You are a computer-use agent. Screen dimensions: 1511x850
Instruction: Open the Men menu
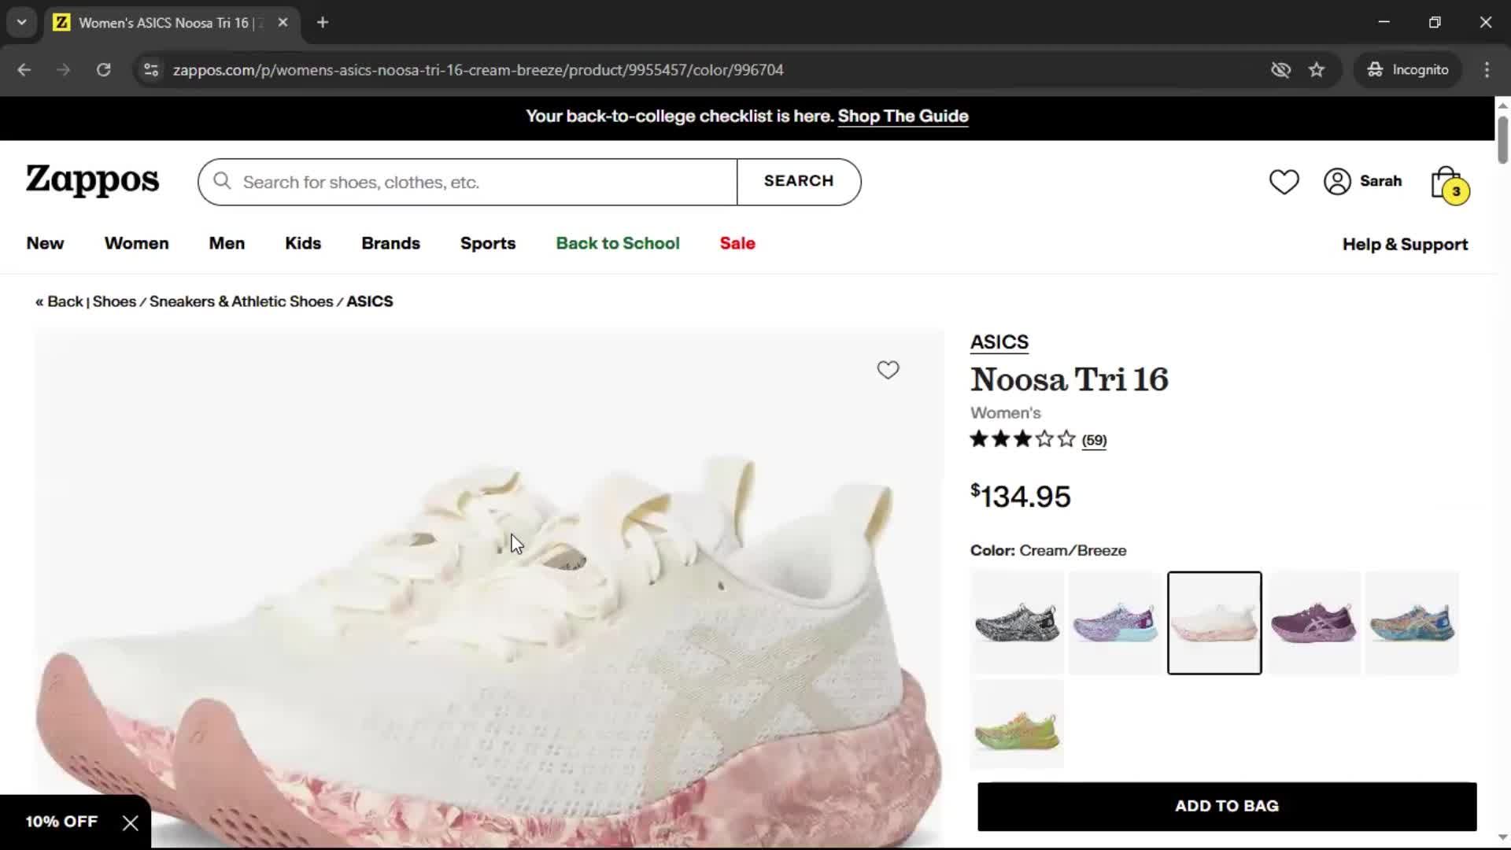pyautogui.click(x=227, y=243)
